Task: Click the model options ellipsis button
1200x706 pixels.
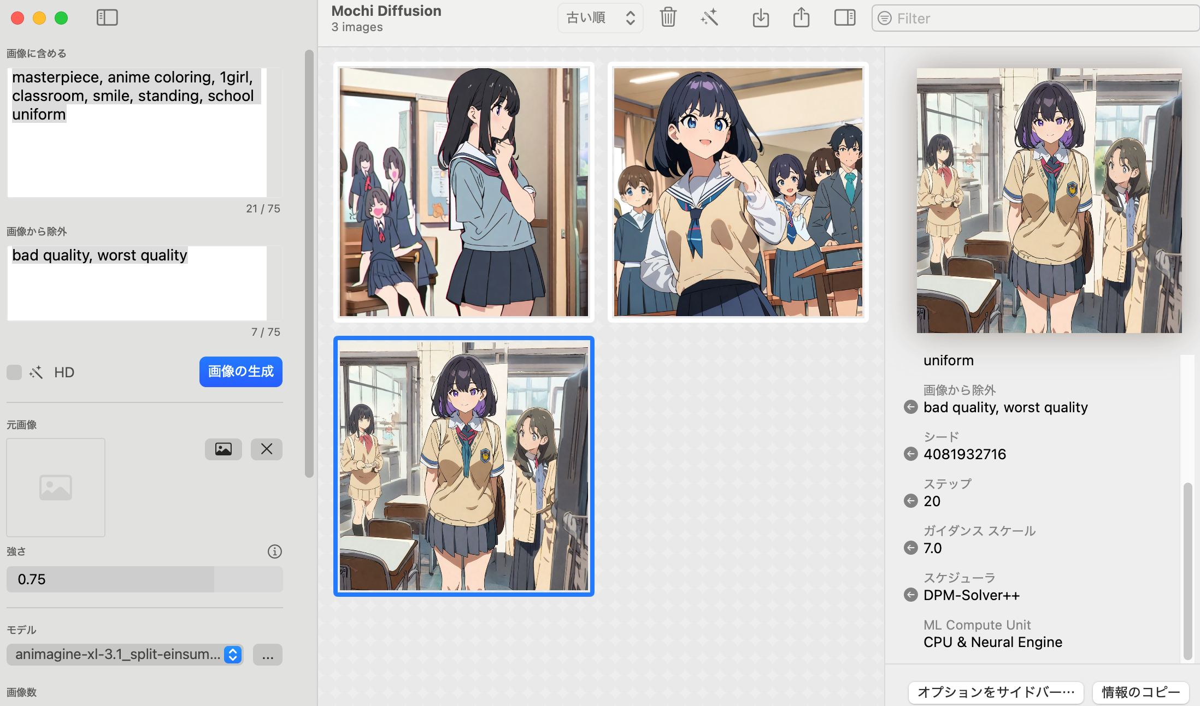Action: coord(268,654)
